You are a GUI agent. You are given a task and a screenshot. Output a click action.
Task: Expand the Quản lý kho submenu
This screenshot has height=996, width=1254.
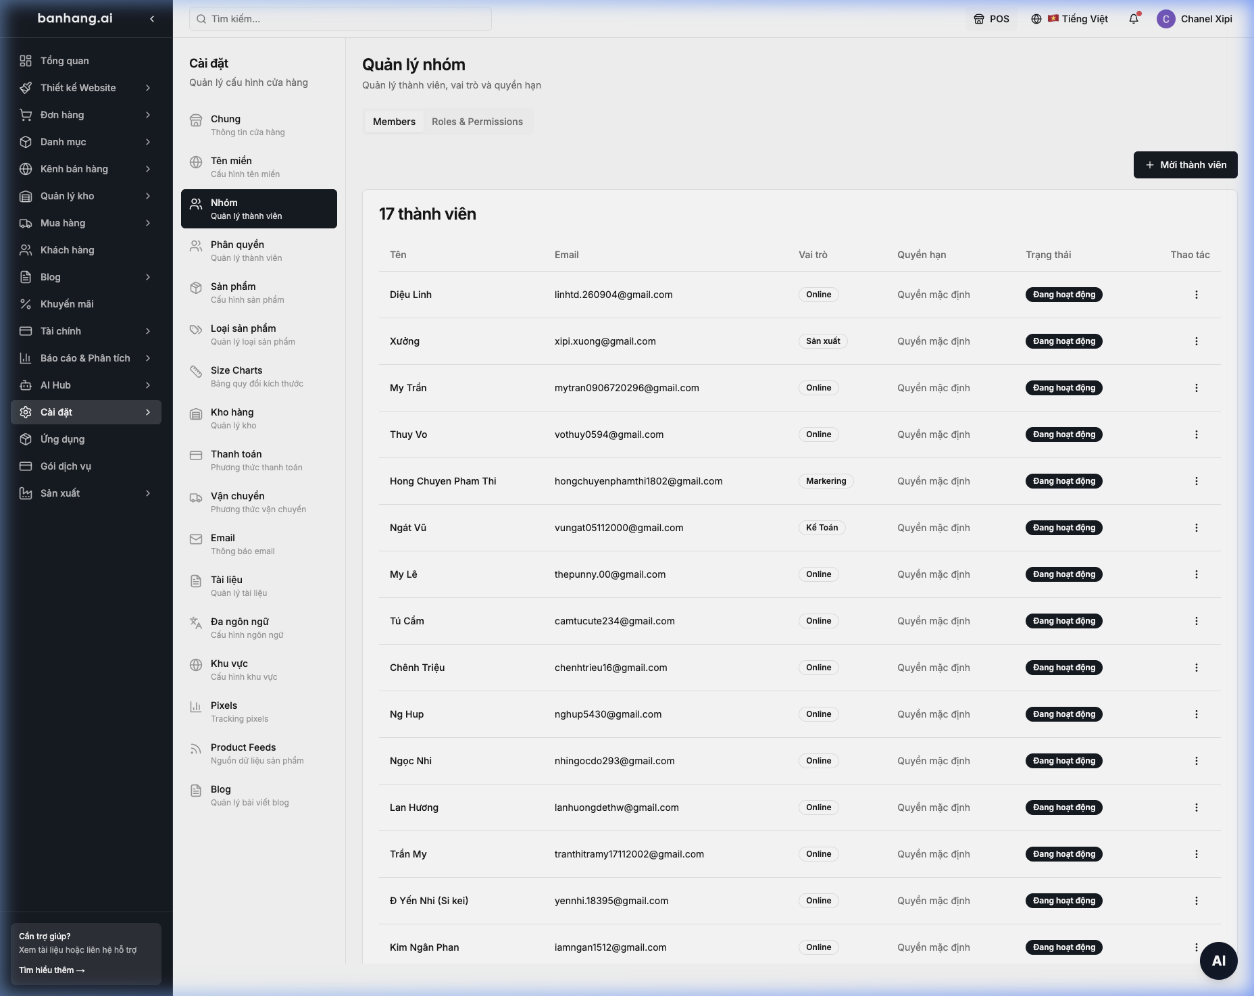(148, 196)
